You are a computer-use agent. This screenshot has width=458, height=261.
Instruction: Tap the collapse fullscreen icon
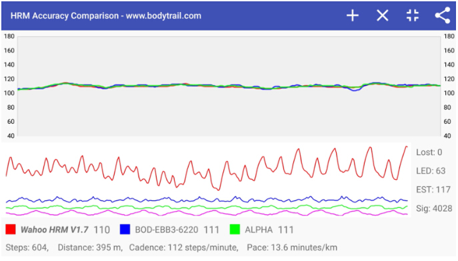pyautogui.click(x=413, y=15)
